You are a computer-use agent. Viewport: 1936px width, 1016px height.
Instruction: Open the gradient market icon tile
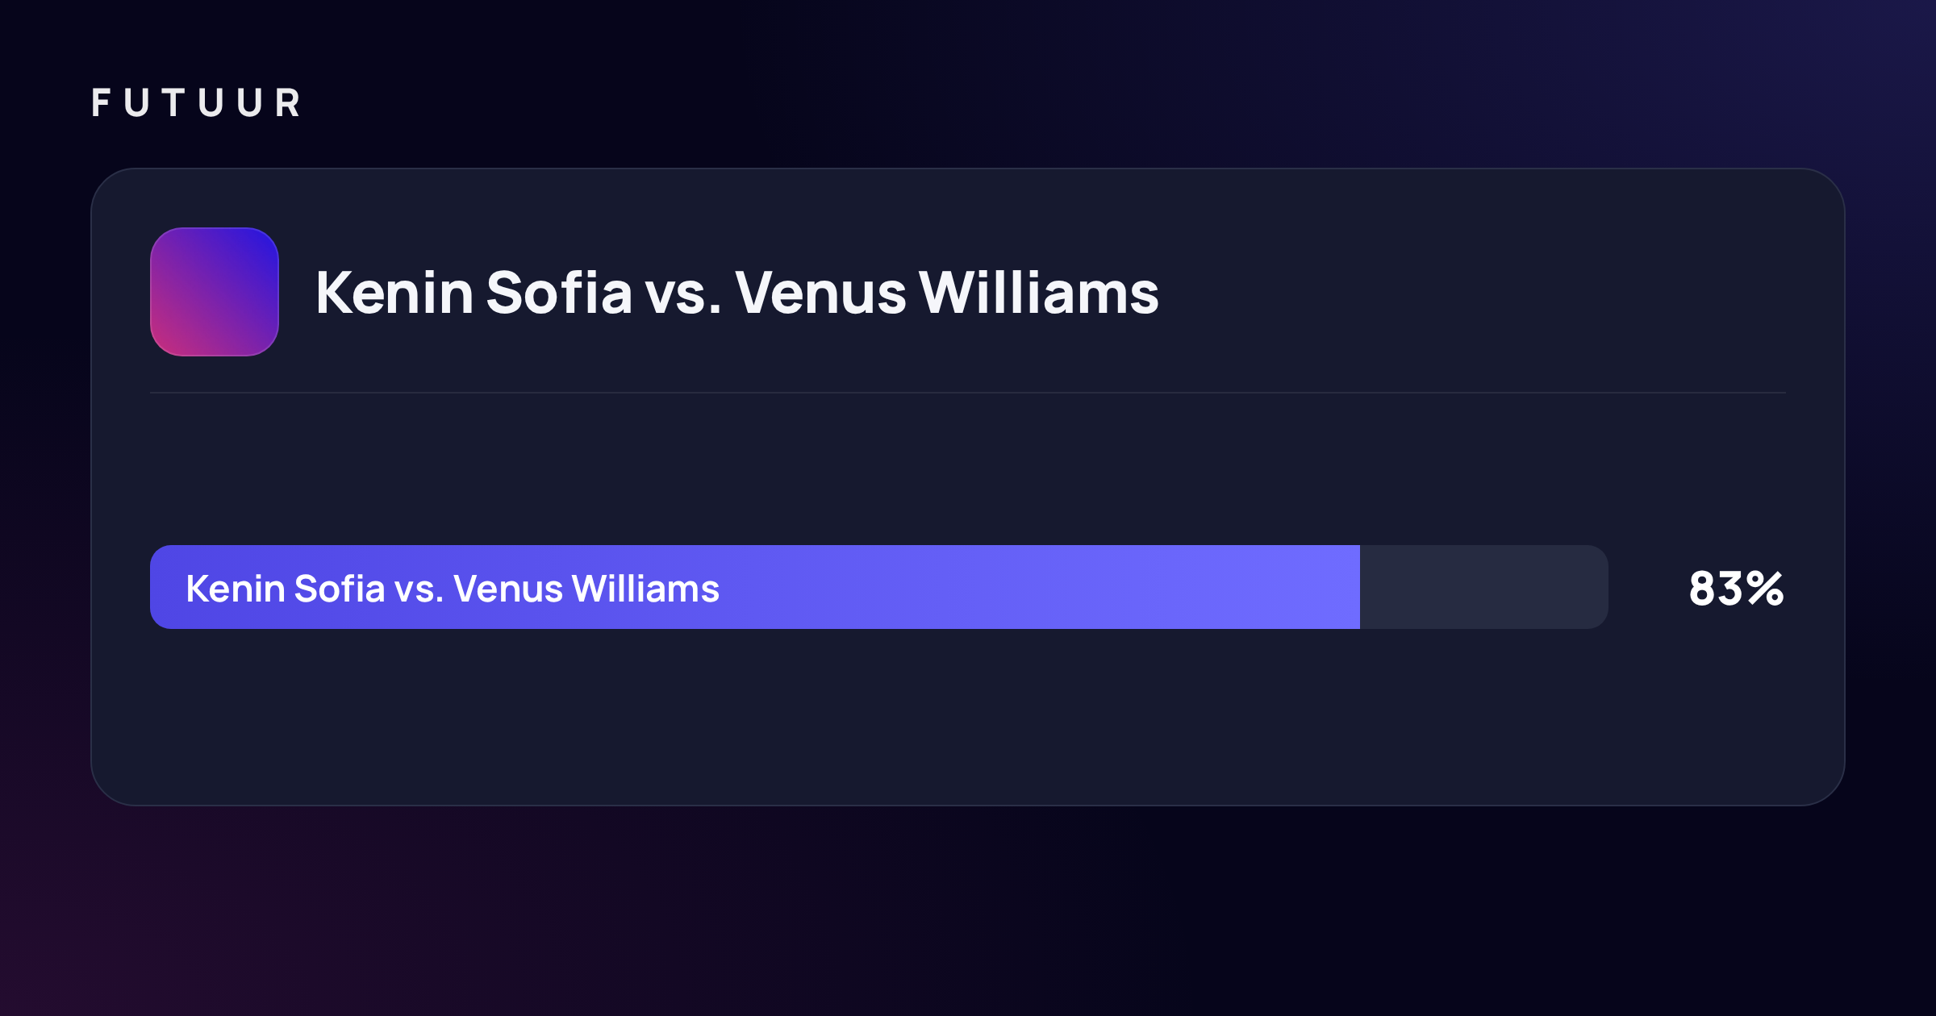(x=215, y=292)
